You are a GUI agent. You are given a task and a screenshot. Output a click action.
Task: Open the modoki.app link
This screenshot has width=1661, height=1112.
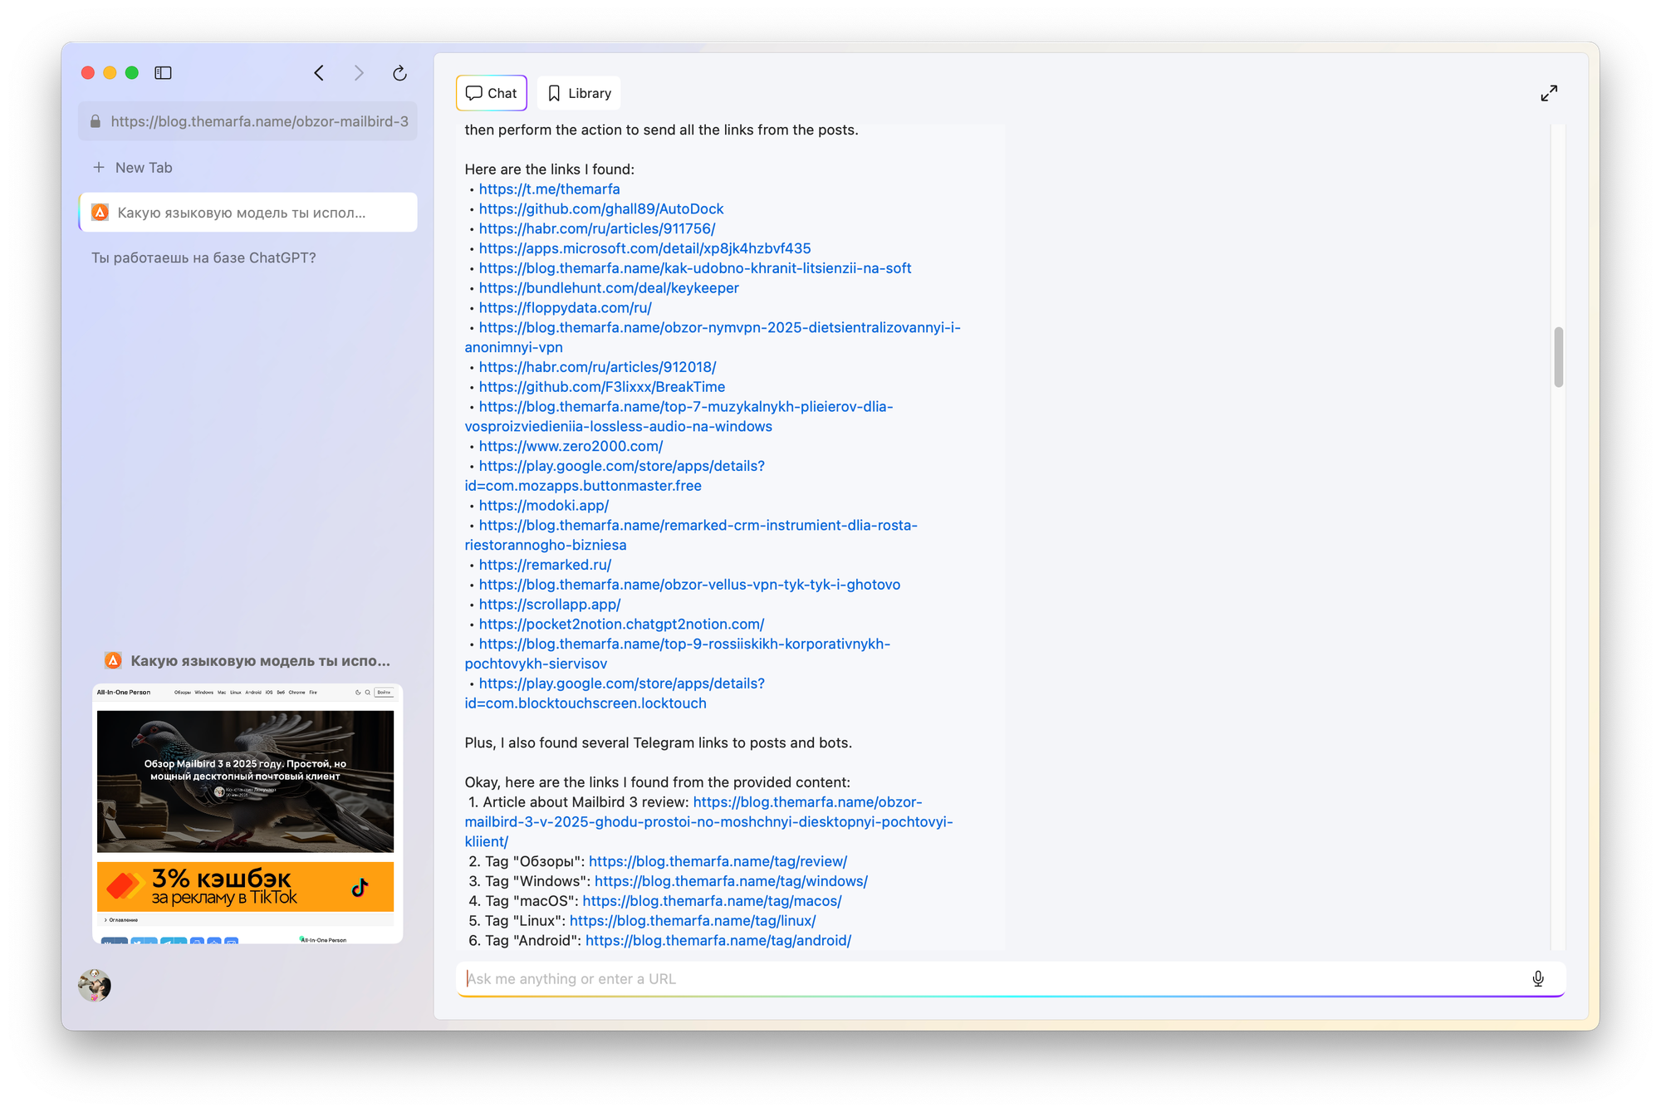[543, 506]
